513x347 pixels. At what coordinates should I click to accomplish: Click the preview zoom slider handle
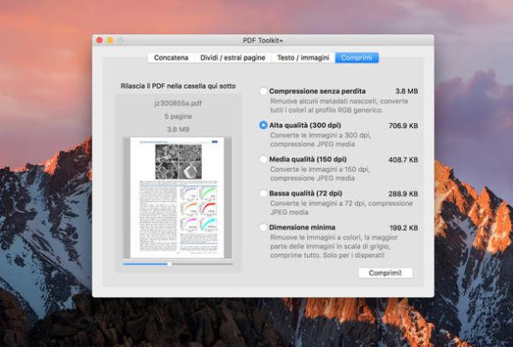pyautogui.click(x=169, y=264)
